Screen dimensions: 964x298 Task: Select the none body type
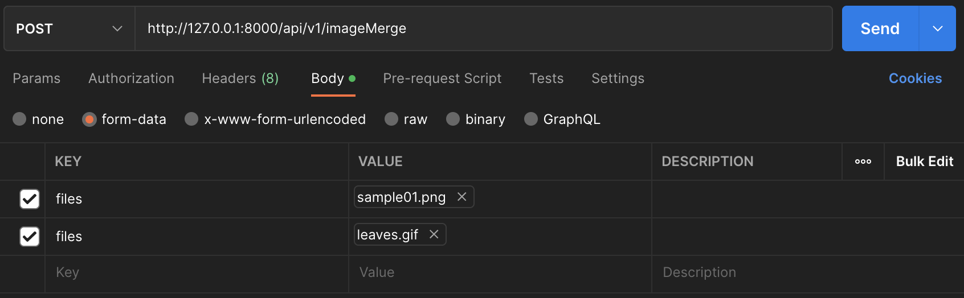20,119
